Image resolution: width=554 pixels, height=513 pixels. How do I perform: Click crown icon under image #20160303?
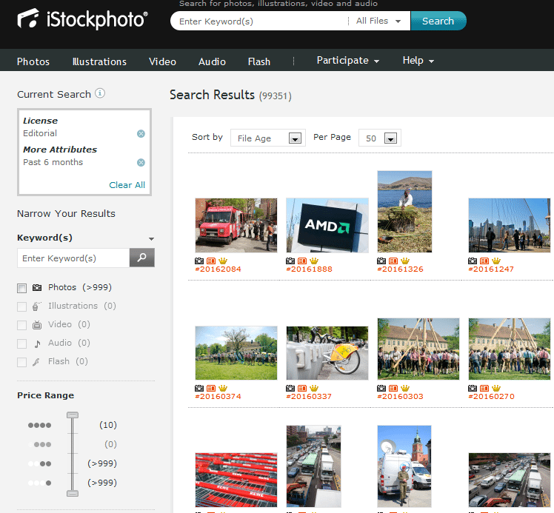pyautogui.click(x=405, y=389)
